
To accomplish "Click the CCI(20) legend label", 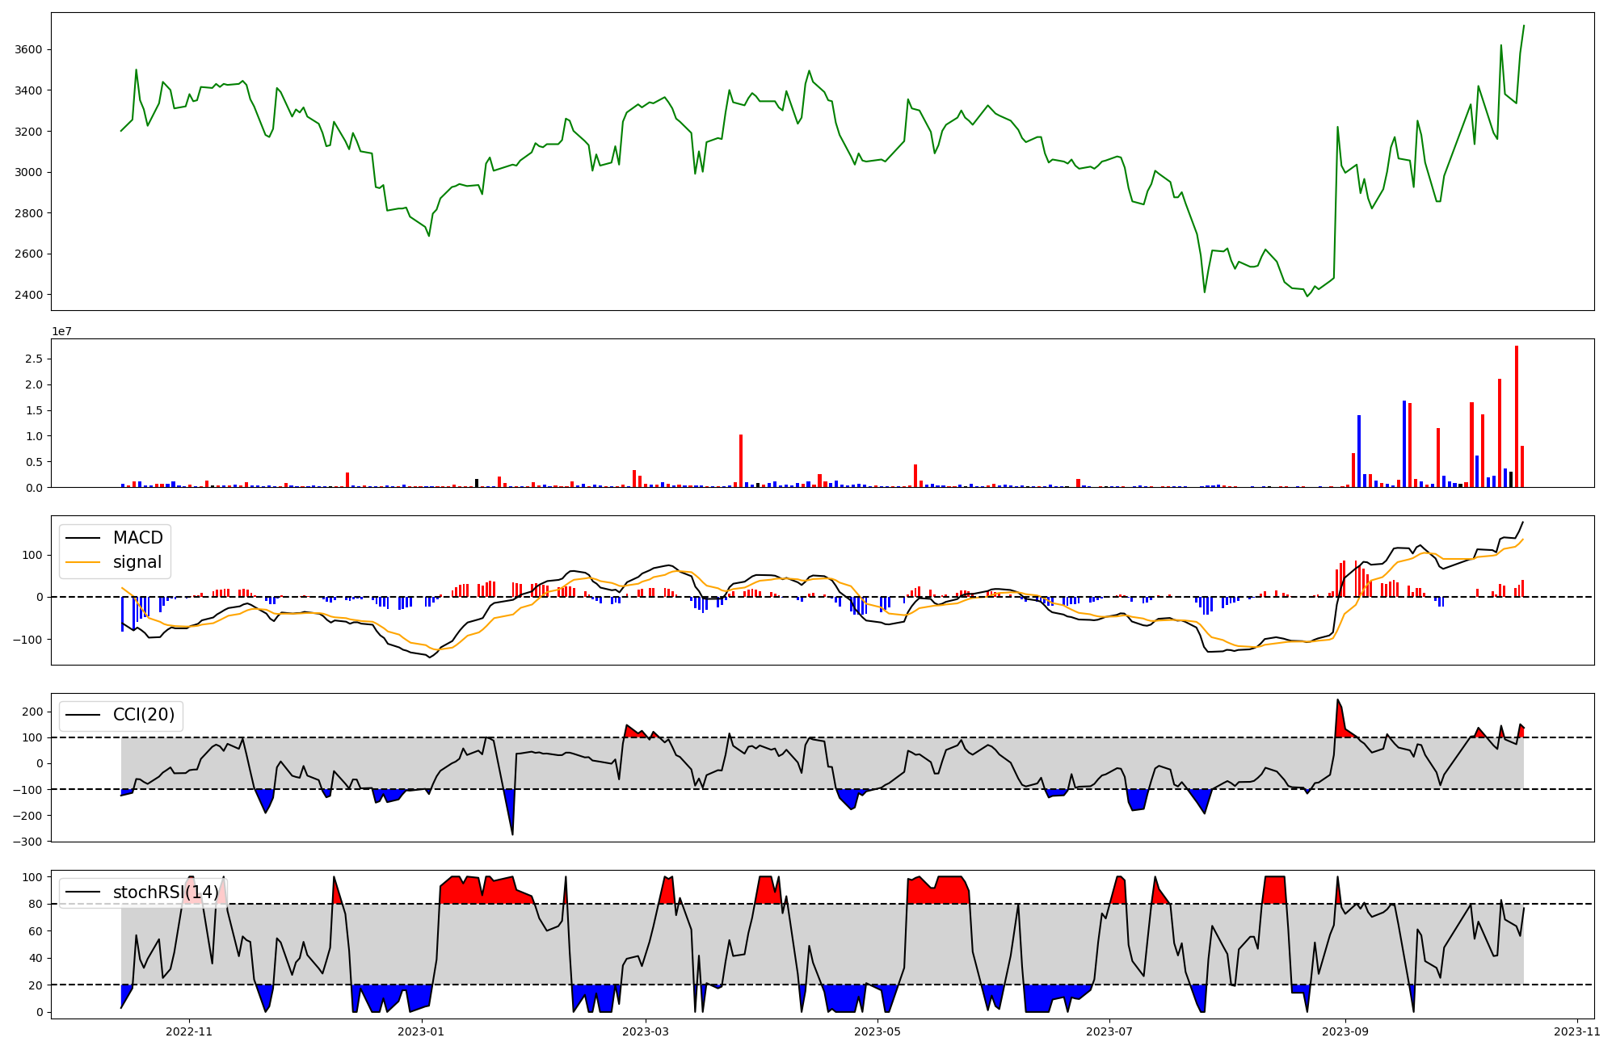I will tap(143, 715).
